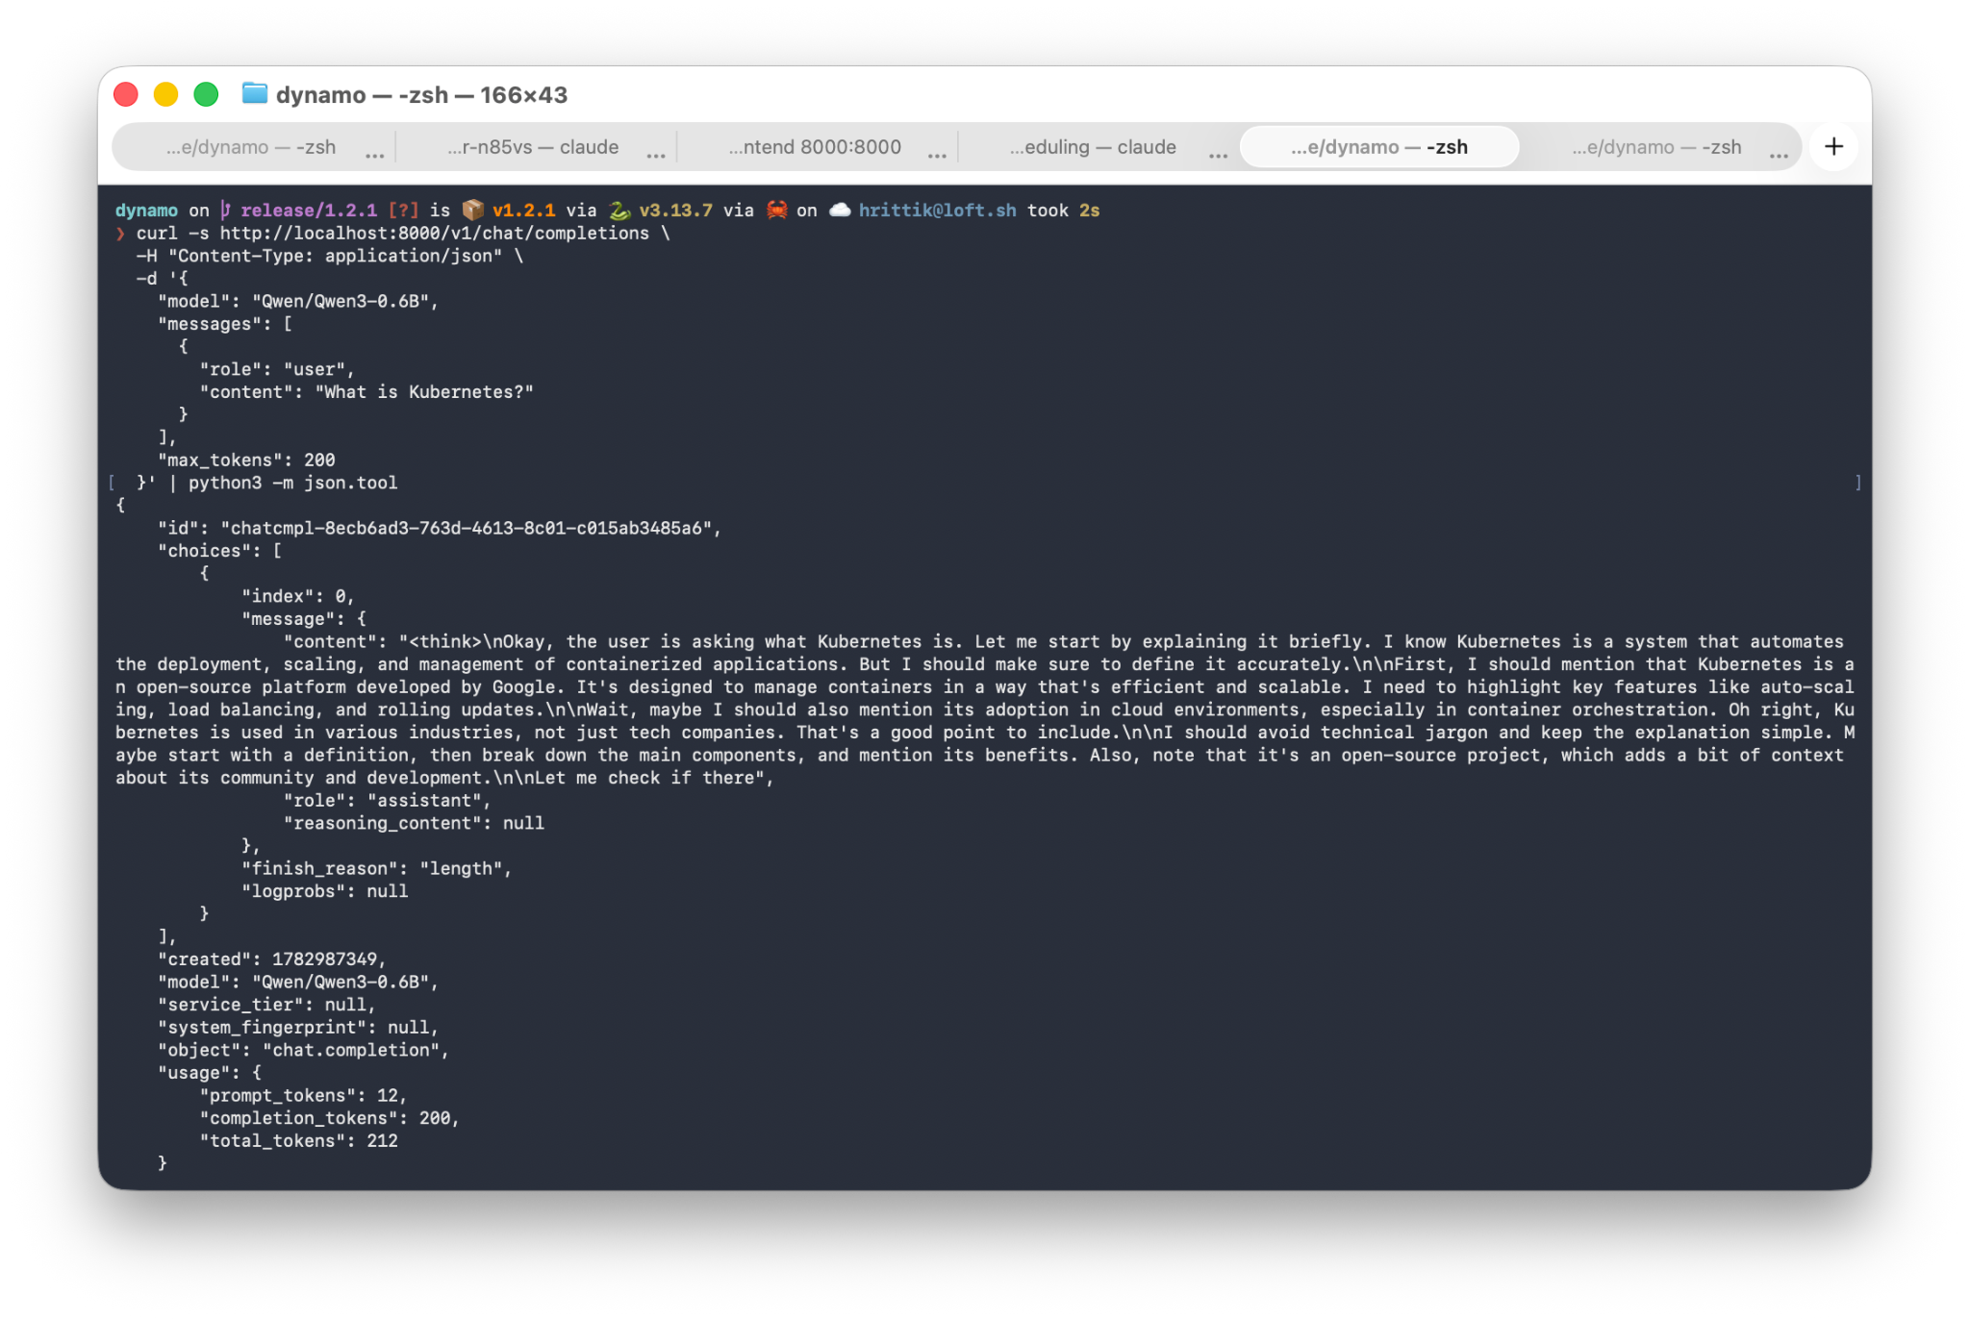The image size is (1970, 1320).
Task: Click the cloud icon before hrittik@loft.sh
Action: point(840,210)
